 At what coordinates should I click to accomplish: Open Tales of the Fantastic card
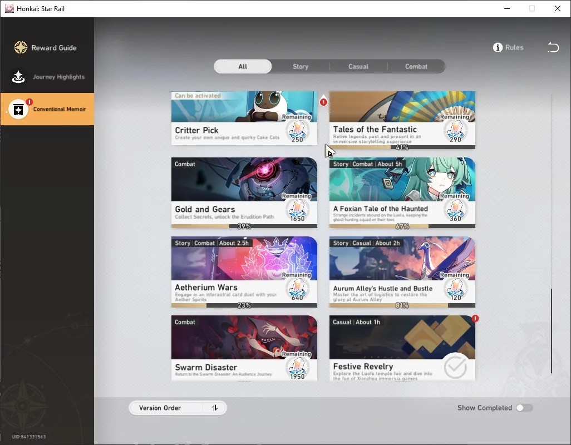[x=402, y=120]
